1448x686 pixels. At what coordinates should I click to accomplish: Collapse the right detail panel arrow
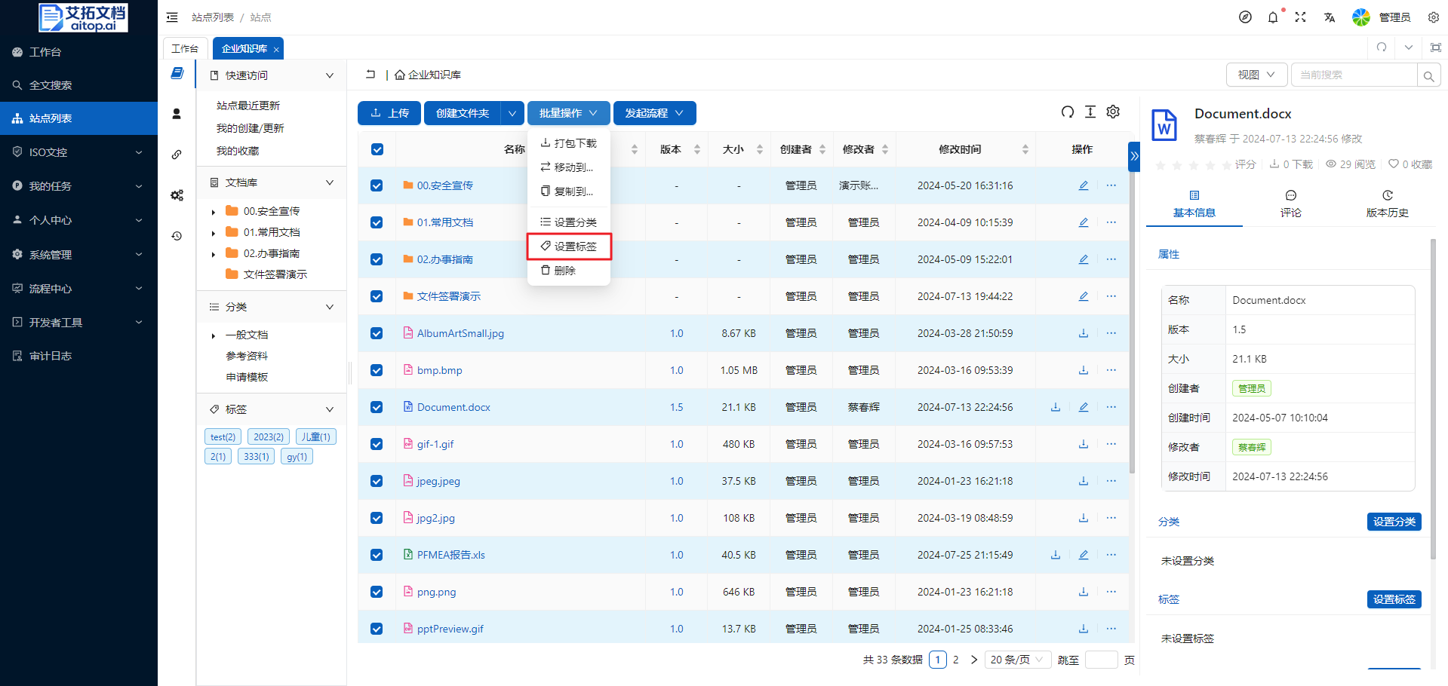click(x=1133, y=157)
